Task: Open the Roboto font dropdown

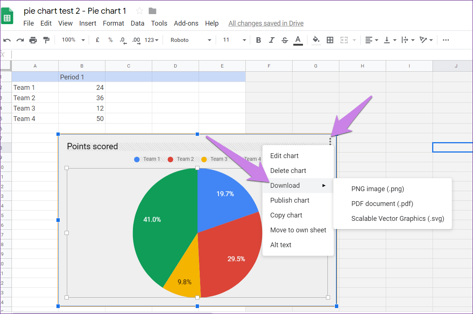Action: click(190, 40)
